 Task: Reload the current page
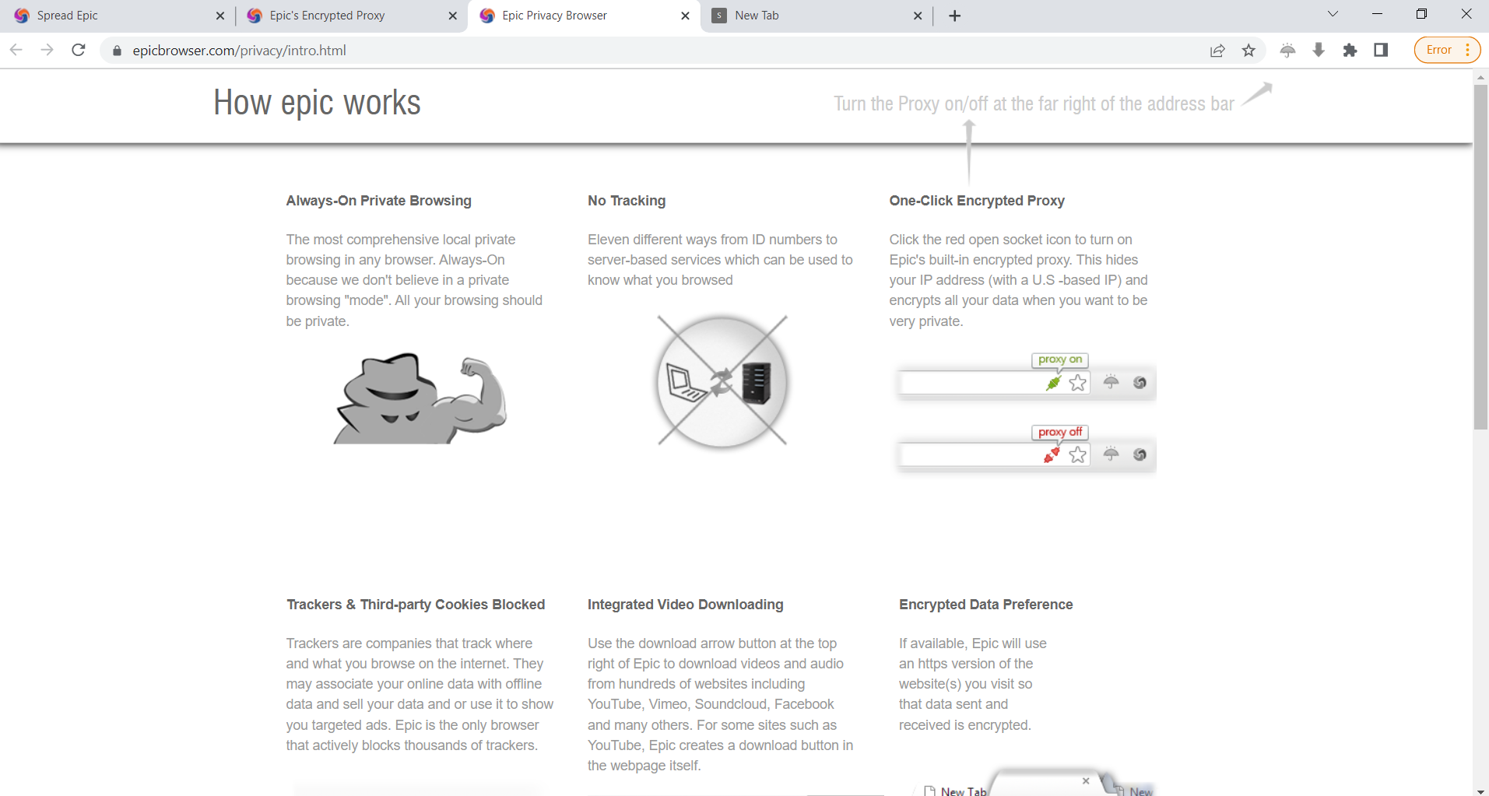(x=79, y=50)
